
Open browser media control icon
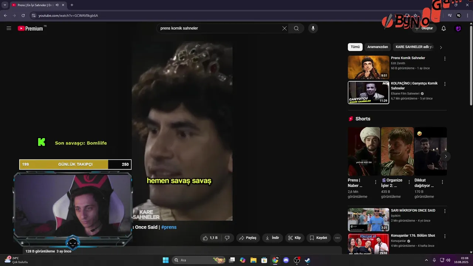450,16
